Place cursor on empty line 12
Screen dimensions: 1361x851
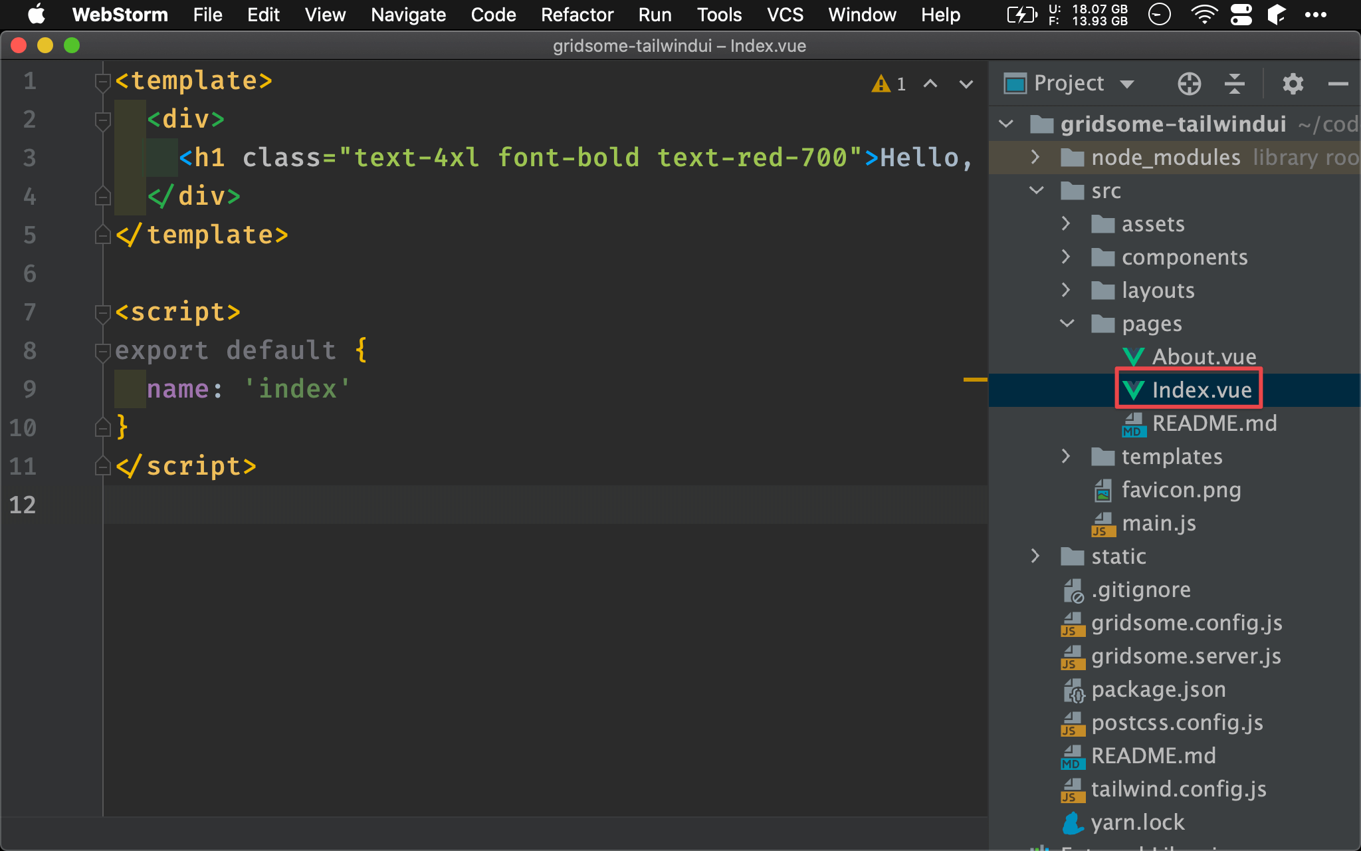coord(545,505)
